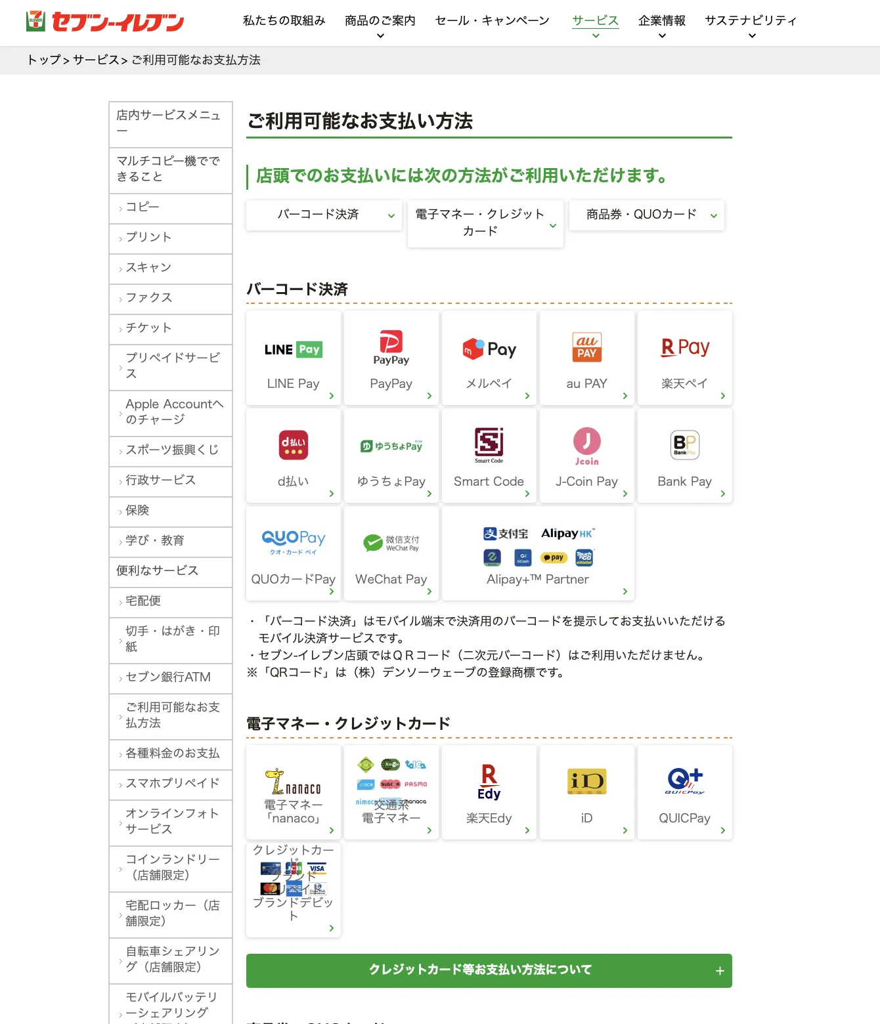Open the サステナビリティ menu
This screenshot has width=880, height=1024.
(751, 26)
